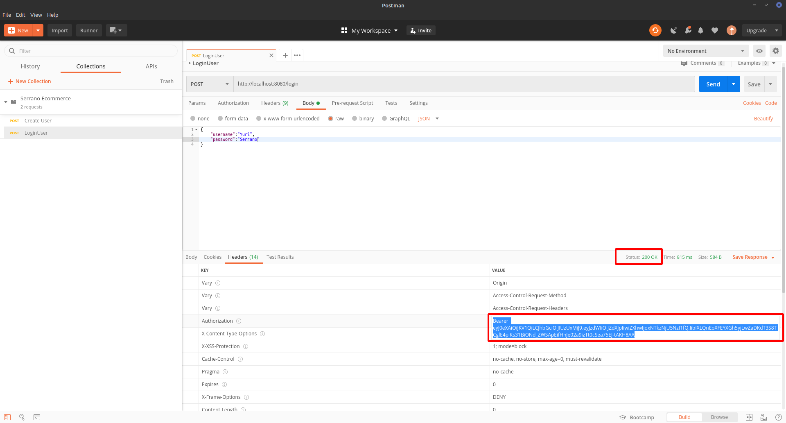Create a New Collection
This screenshot has height=423, width=786.
pyautogui.click(x=29, y=81)
